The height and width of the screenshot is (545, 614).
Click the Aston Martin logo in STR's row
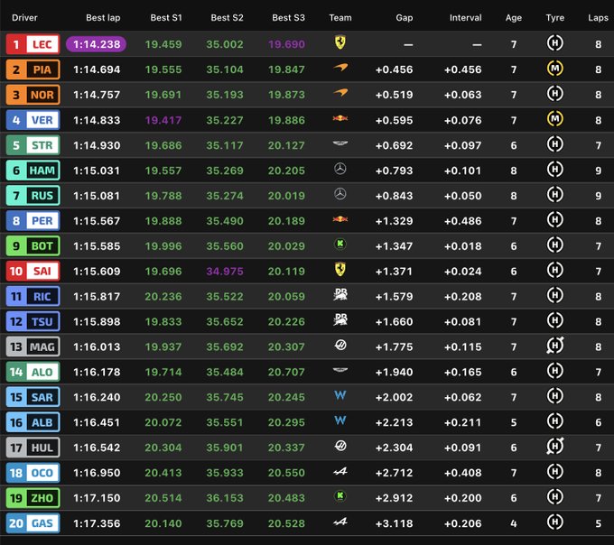tap(340, 143)
